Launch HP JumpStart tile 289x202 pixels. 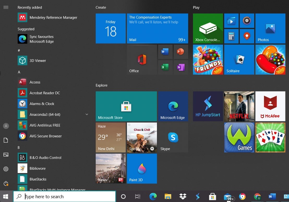208,106
